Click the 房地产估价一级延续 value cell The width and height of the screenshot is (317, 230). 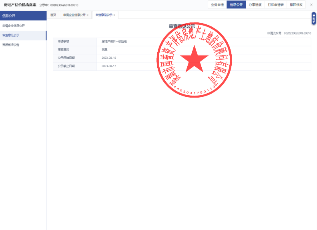pyautogui.click(x=114, y=41)
